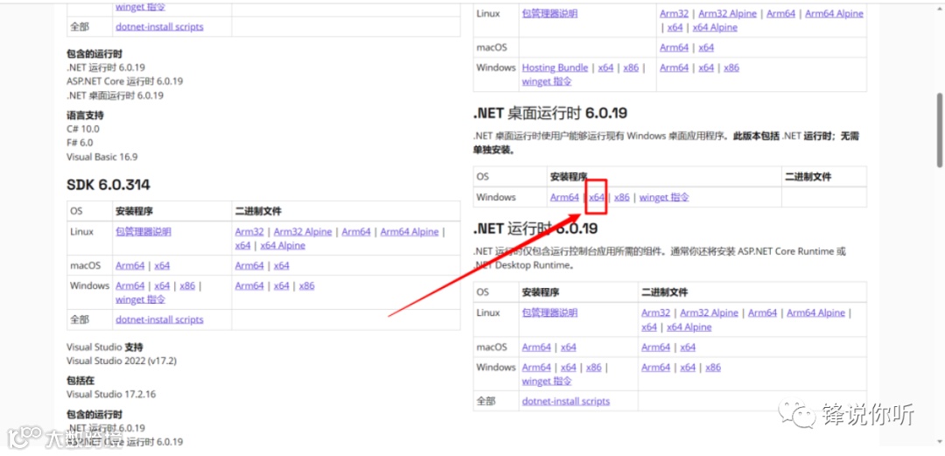The image size is (945, 456).
Task: Download Arm64 binary in Hosting Bundle row
Action: click(x=674, y=67)
